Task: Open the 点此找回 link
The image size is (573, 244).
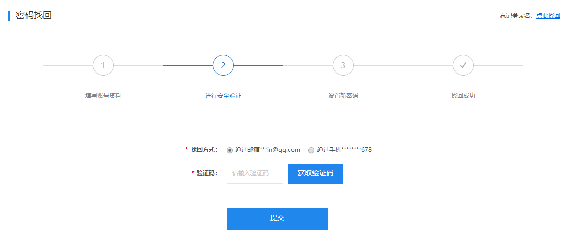Action: (548, 16)
